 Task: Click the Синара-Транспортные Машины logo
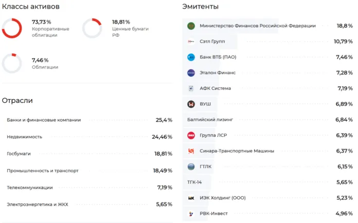click(x=191, y=151)
